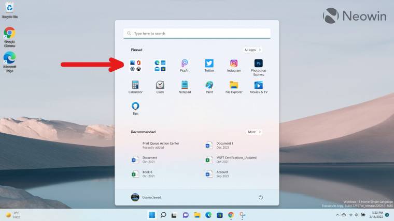The image size is (394, 221).
Task: Open the second pinned folder with Edge
Action: [x=160, y=66]
